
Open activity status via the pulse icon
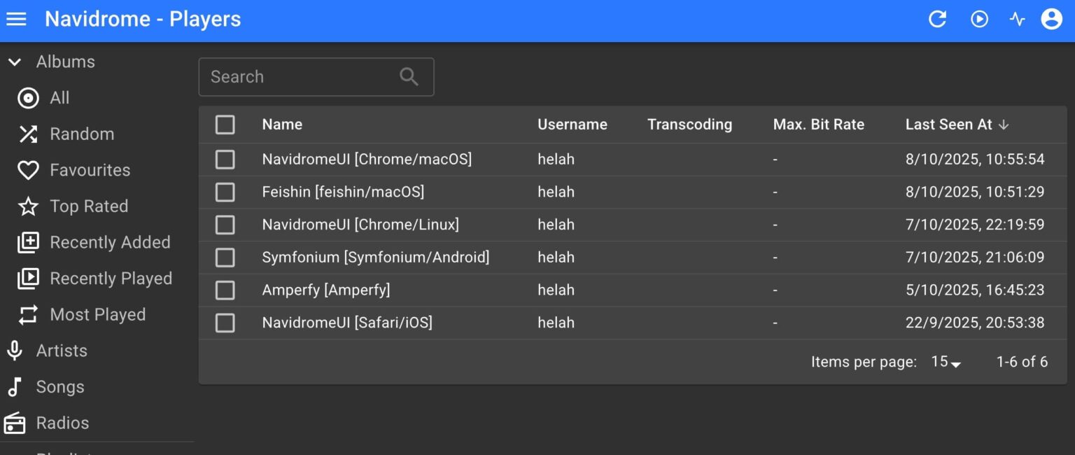pos(1019,19)
